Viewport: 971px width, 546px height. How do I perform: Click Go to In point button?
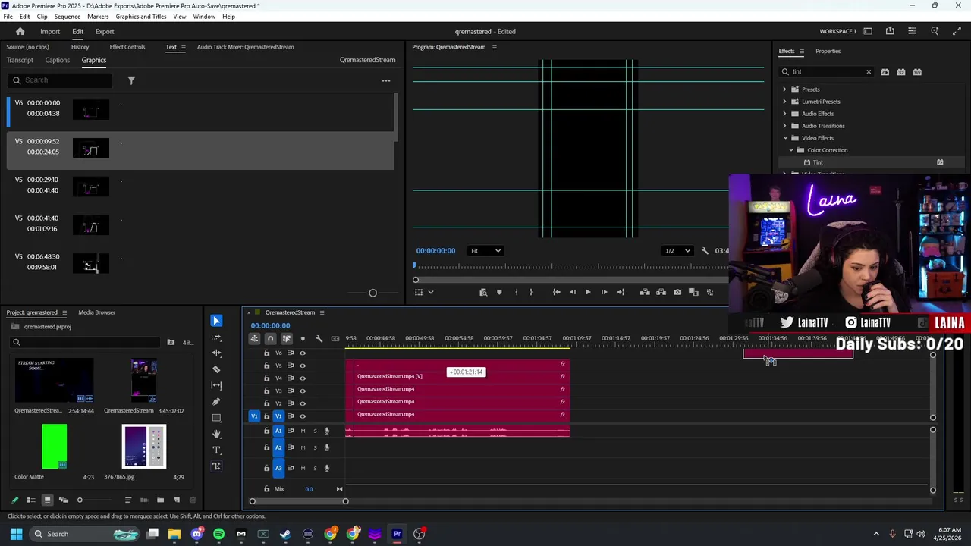[x=556, y=292]
